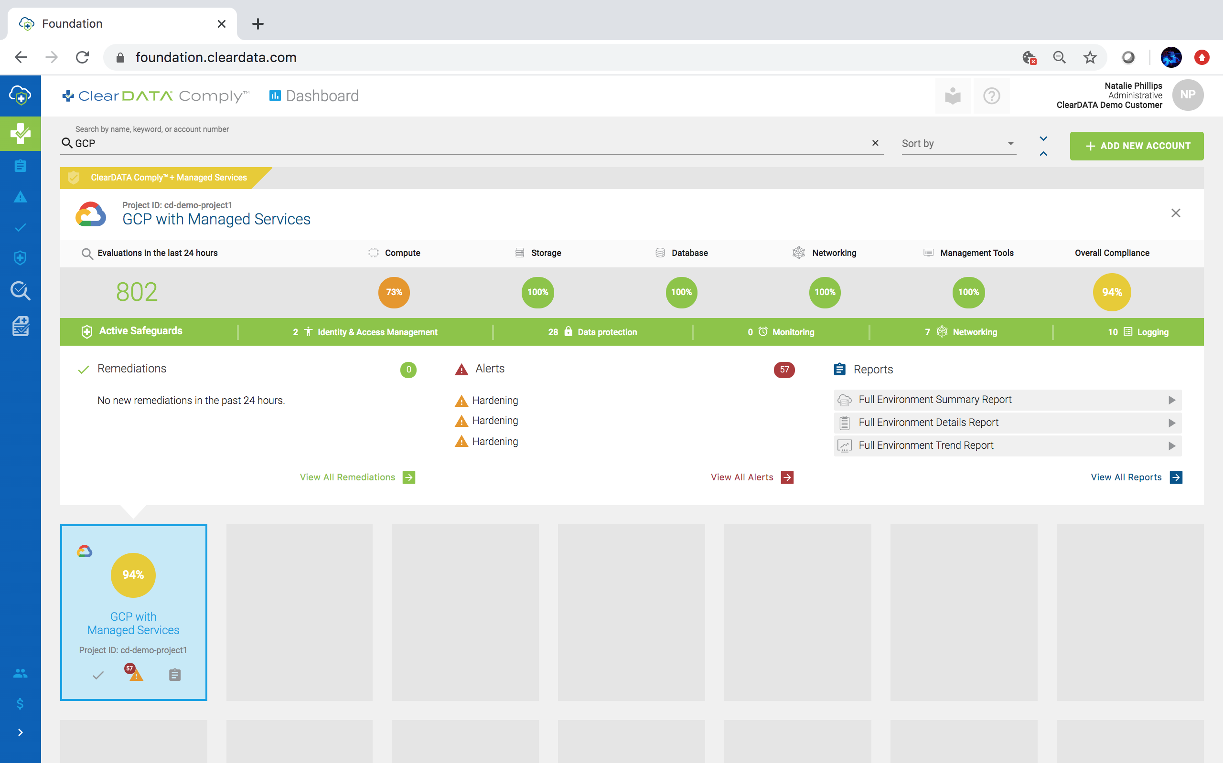Open a new browser tab

click(x=257, y=24)
